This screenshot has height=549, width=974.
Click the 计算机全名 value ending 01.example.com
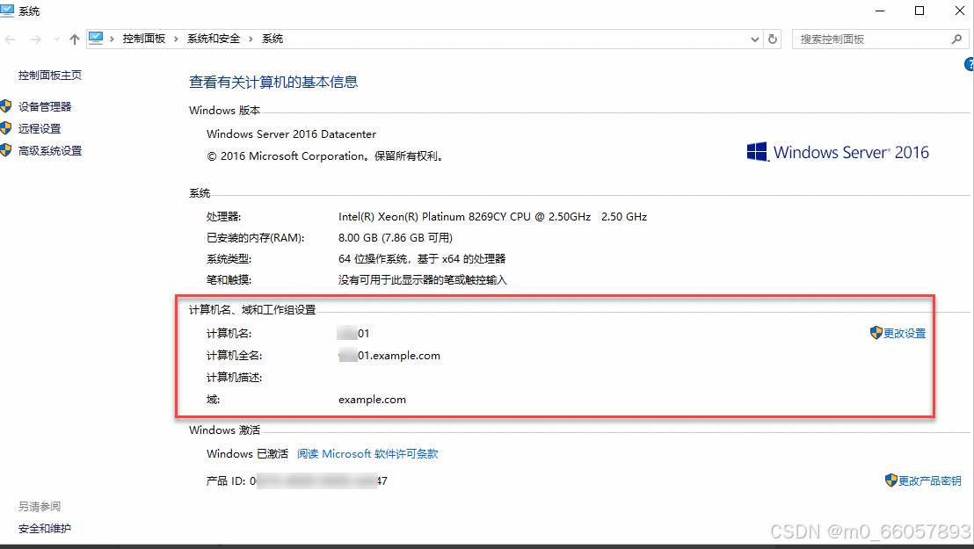click(x=389, y=356)
